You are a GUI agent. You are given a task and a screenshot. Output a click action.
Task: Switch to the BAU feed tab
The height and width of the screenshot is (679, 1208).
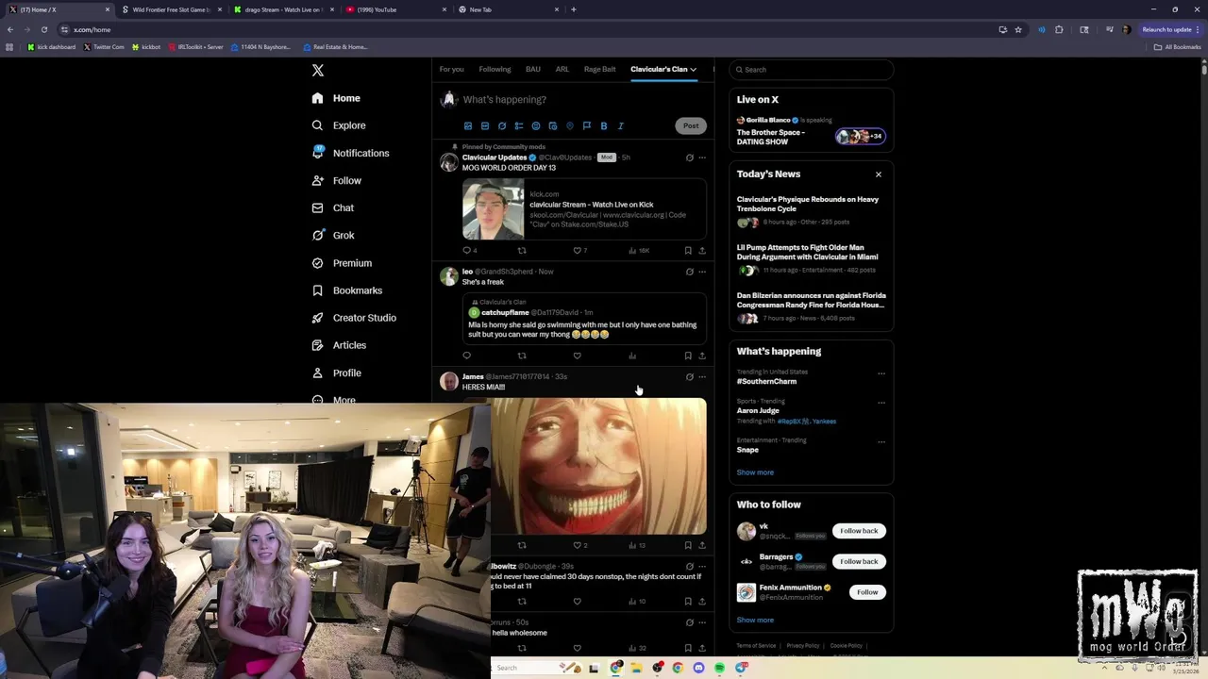pyautogui.click(x=533, y=69)
